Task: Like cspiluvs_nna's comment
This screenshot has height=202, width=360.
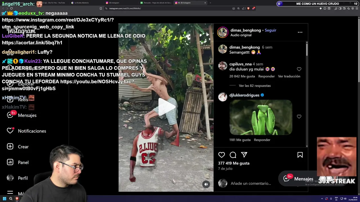Action: click(x=299, y=69)
